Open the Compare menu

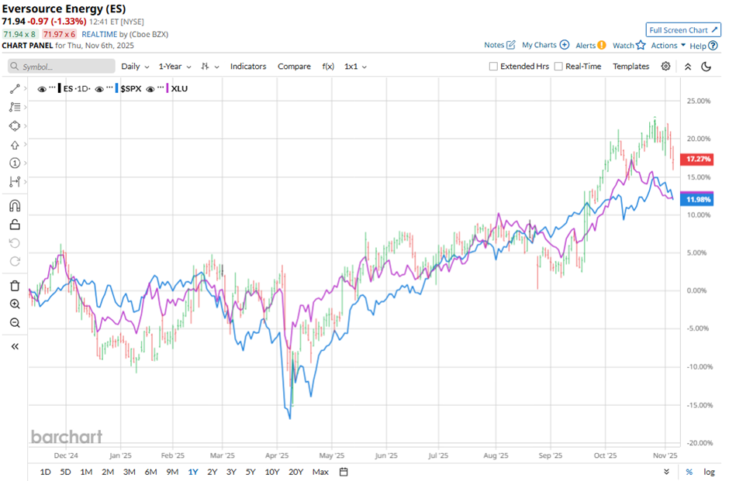(x=294, y=67)
